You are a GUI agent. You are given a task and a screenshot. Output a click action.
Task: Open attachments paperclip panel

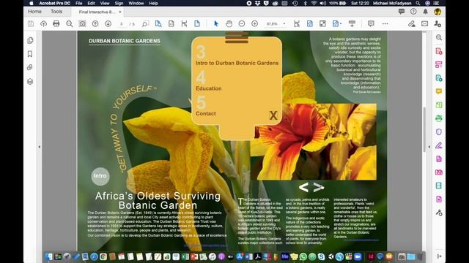[x=30, y=68]
